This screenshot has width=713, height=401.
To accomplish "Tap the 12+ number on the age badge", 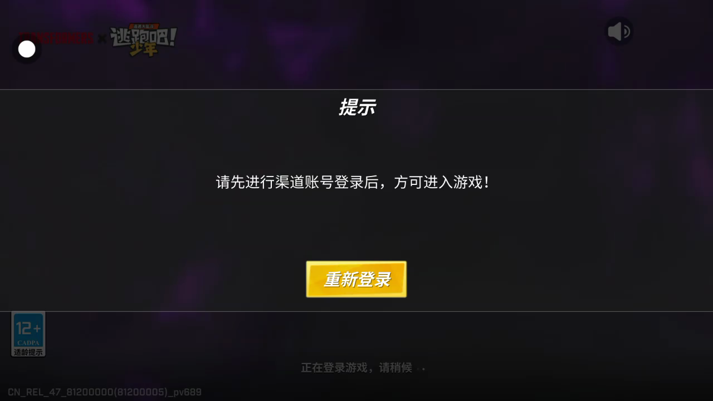I will (28, 328).
